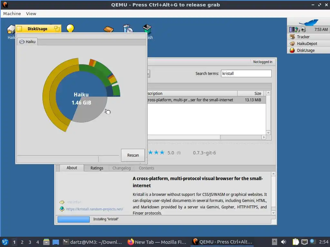The height and width of the screenshot is (247, 330).
Task: Click the terminal icon in host taskbar
Action: (66, 242)
